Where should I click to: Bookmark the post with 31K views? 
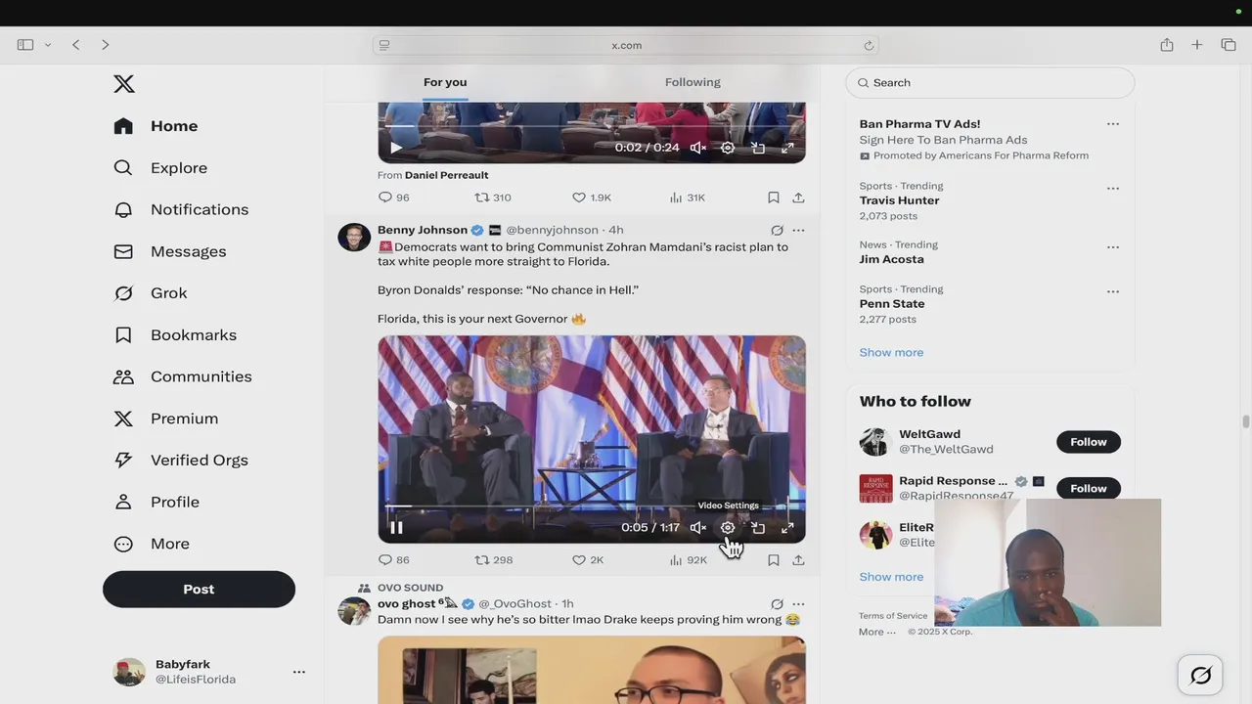coord(773,198)
